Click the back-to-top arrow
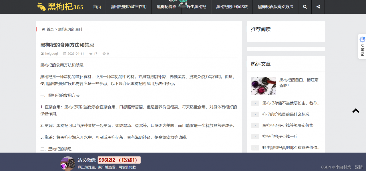 [x=355, y=111]
